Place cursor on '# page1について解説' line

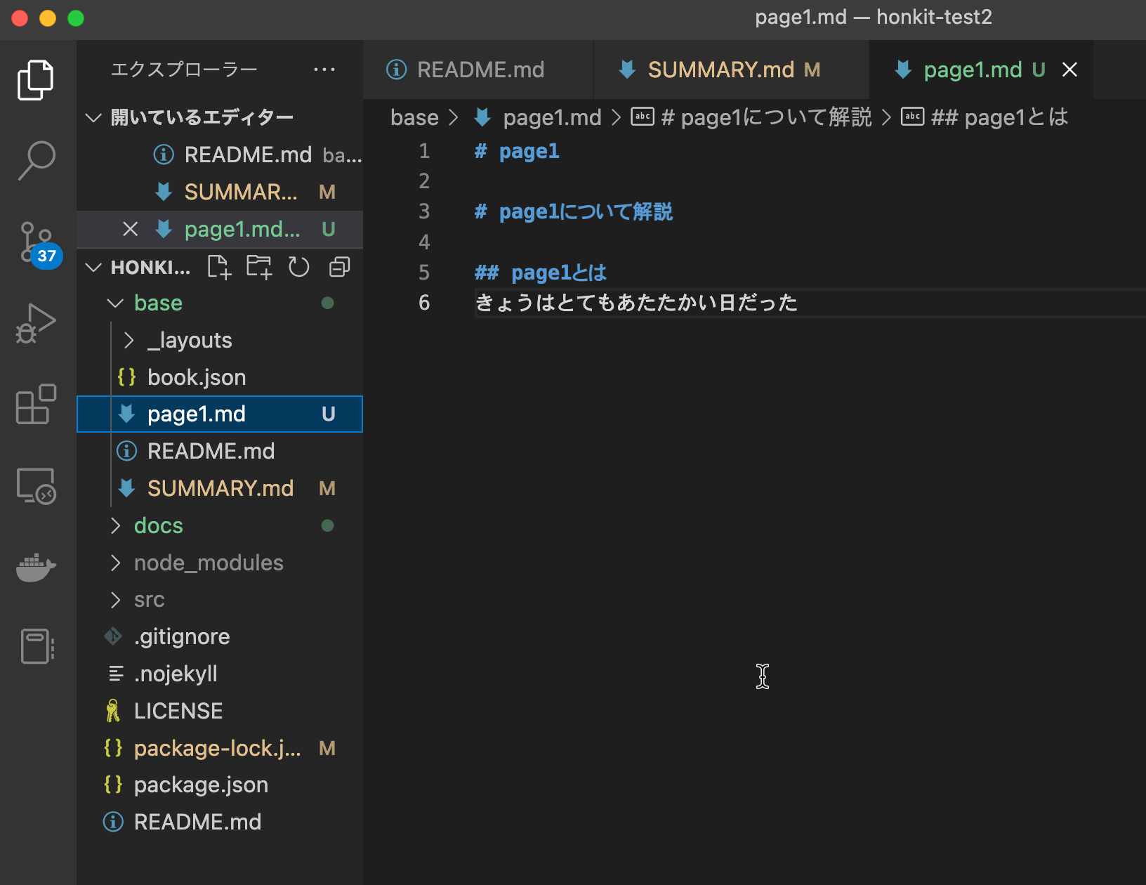tap(574, 212)
